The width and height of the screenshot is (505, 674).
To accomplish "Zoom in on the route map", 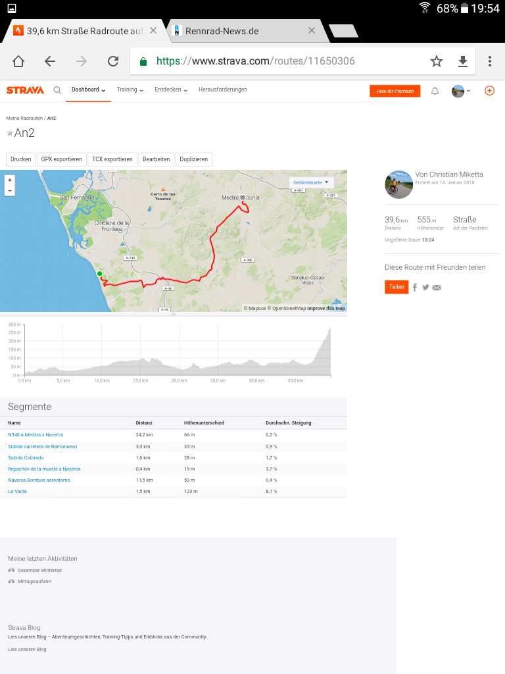I will click(x=9, y=180).
